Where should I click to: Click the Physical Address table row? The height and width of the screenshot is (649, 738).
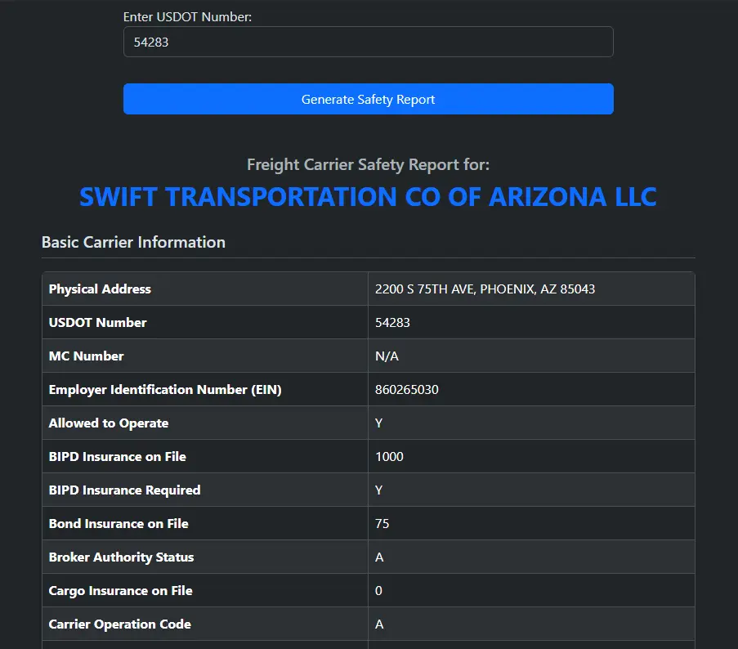204,289
